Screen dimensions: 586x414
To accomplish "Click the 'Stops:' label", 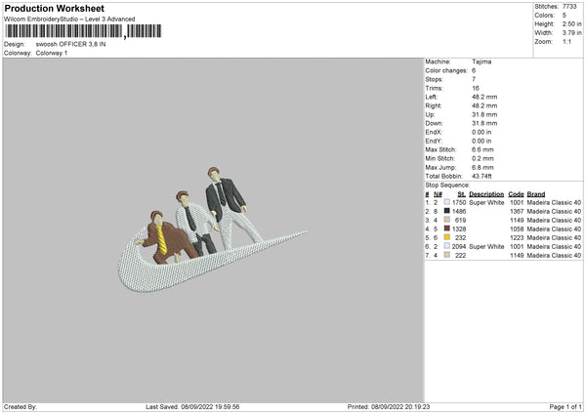I will pyautogui.click(x=435, y=79).
